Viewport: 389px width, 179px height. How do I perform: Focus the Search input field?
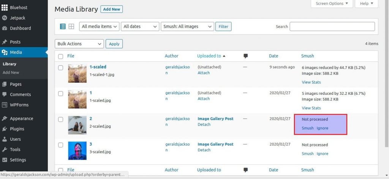pos(332,27)
